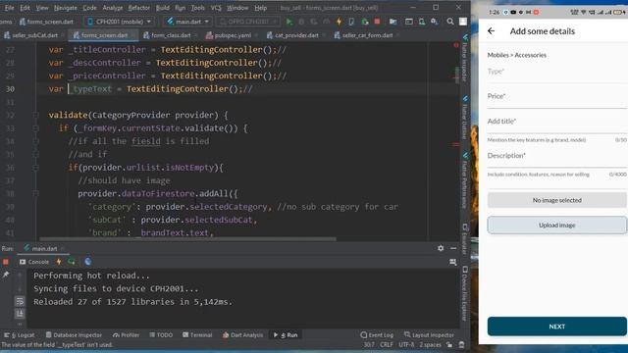Toggle read-only lock icon in status bar

click(449, 344)
